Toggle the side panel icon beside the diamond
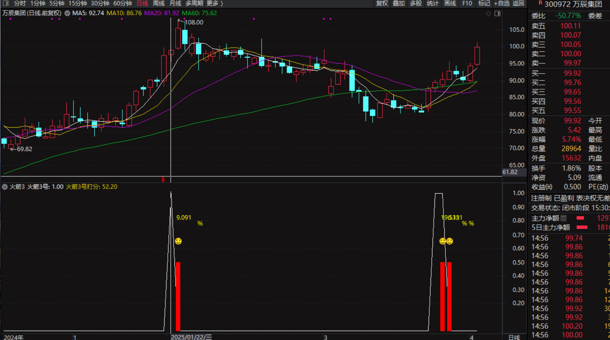Viewport: 610px width, 340px height. pos(497,13)
